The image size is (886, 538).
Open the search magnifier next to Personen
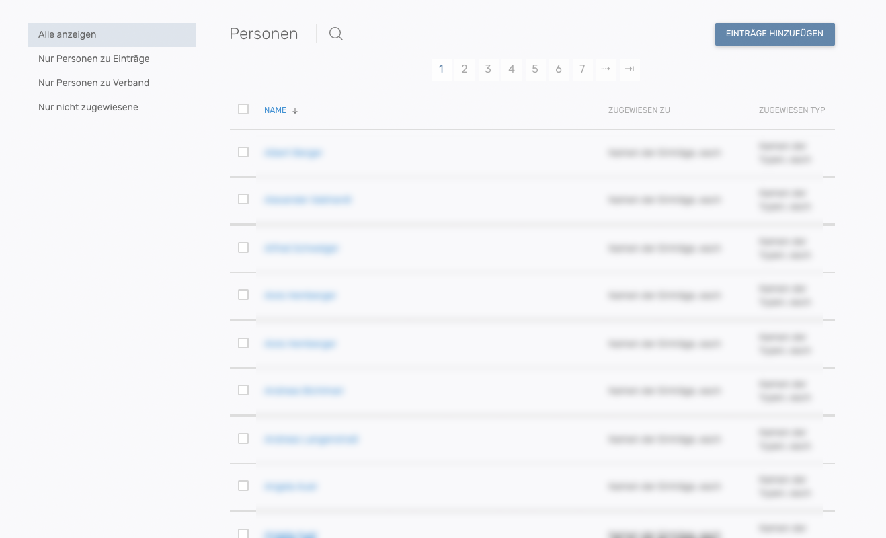coord(336,34)
